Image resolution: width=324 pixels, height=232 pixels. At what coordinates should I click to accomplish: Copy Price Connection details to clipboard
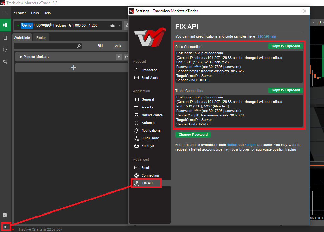coord(286,46)
